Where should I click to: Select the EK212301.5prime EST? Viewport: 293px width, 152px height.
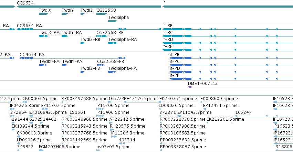(x=207, y=123)
